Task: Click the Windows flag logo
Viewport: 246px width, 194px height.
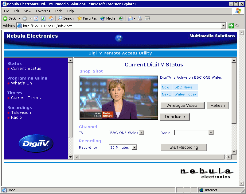Action: click(x=238, y=11)
